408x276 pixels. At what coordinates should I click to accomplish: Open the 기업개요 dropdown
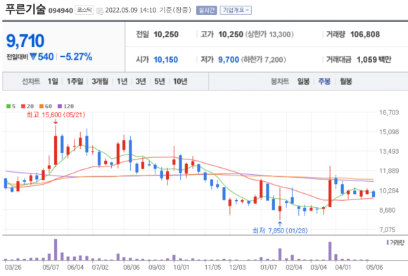click(236, 10)
